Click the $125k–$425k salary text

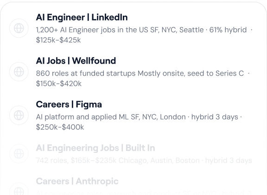[58, 40]
